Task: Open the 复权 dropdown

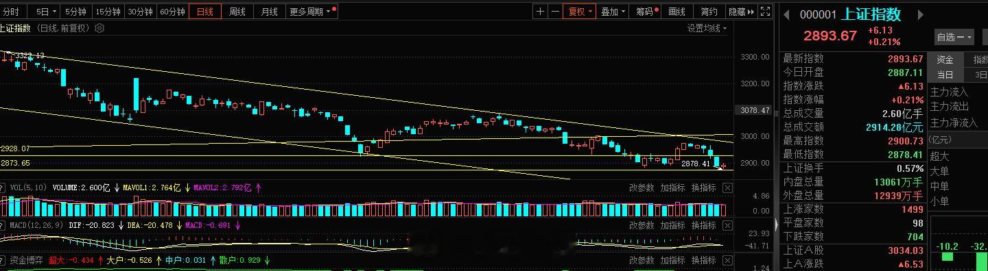Action: point(579,12)
